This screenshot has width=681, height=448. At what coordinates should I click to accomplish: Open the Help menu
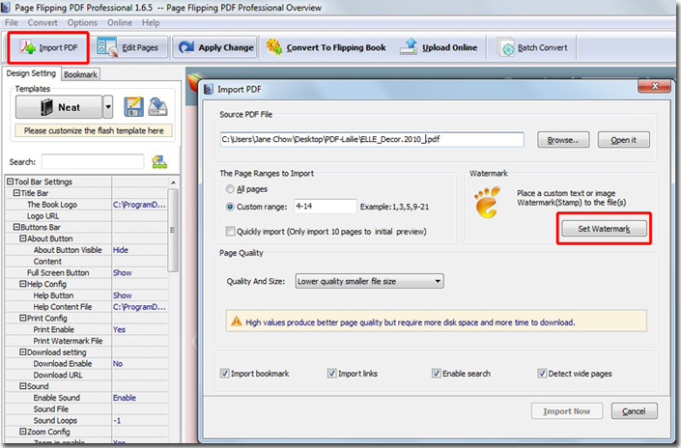[x=151, y=22]
